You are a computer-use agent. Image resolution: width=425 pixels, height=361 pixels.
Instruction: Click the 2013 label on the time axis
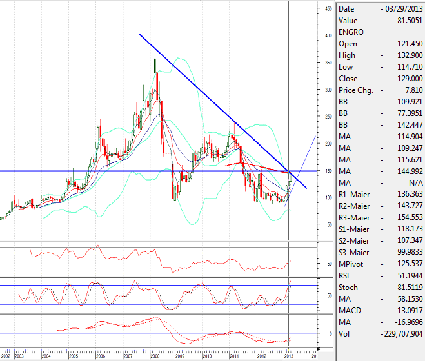pyautogui.click(x=288, y=355)
